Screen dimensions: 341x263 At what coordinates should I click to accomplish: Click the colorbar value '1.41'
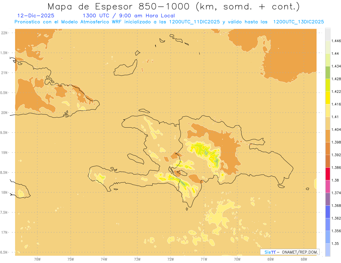[335, 117]
